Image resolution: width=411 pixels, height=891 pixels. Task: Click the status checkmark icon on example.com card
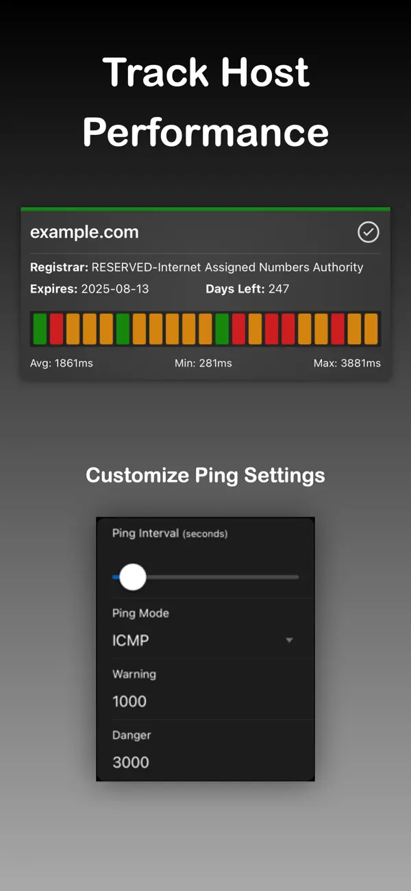click(x=368, y=233)
